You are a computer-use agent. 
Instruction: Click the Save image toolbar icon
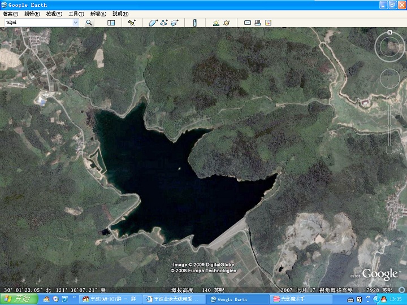[268, 23]
